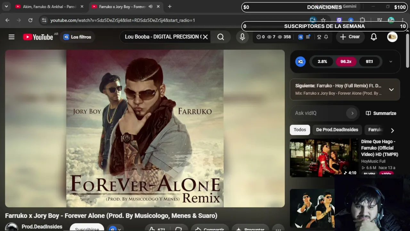Open a new browser tab
410x231 pixels.
pyautogui.click(x=170, y=6)
